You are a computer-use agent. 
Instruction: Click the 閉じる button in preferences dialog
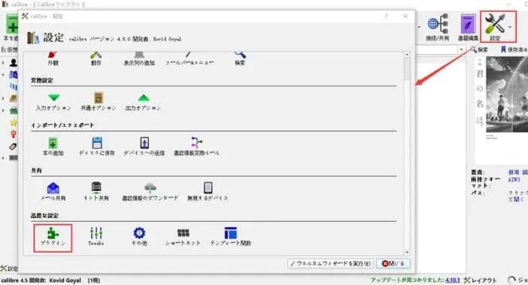tap(393, 263)
